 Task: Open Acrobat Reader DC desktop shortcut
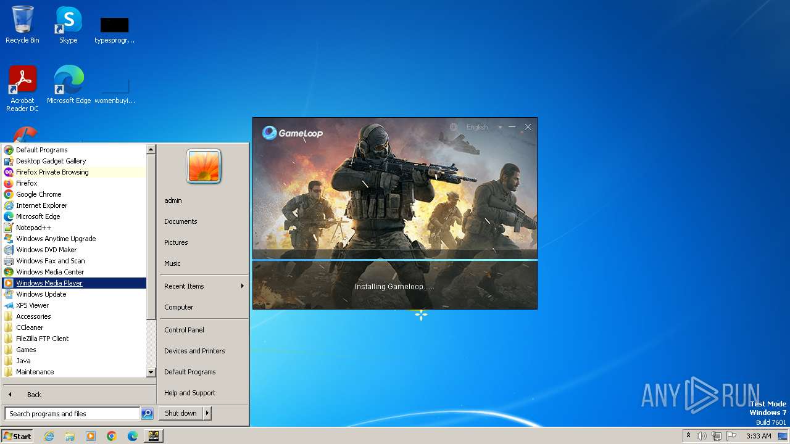pos(22,88)
